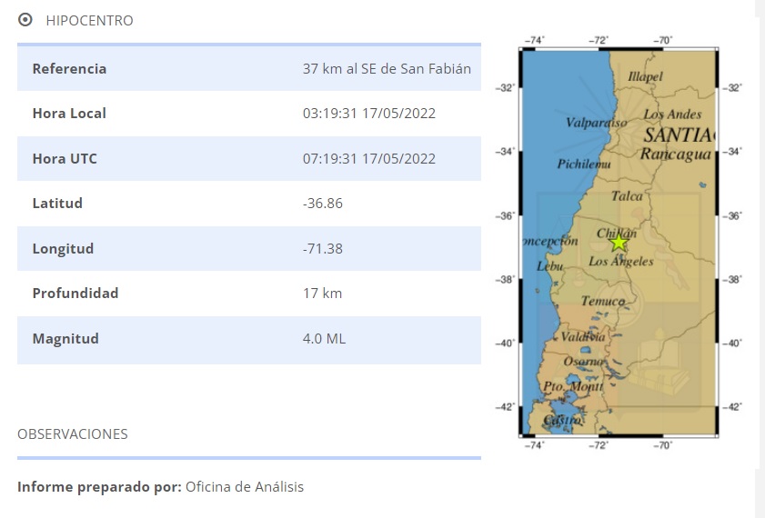This screenshot has height=518, width=765.
Task: Click Los Ángeles label on the map
Action: (620, 261)
